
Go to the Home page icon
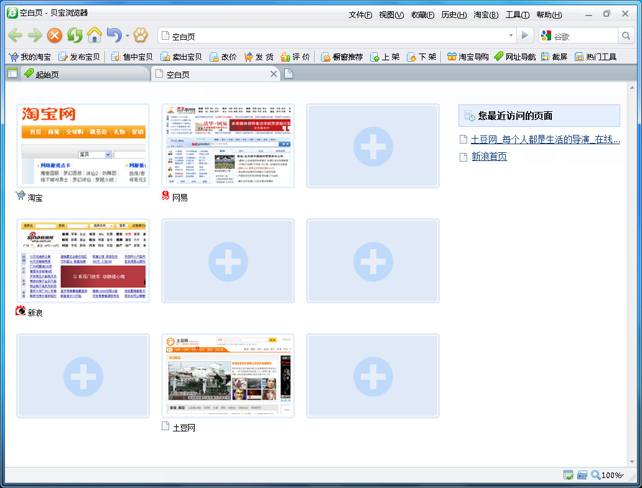[95, 35]
